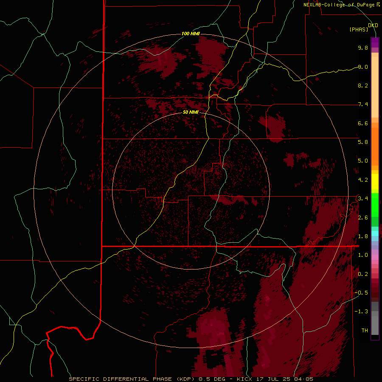Screen dimensions: 382x382
Task: Click the 8.2 value on the scale
Action: click(x=363, y=85)
